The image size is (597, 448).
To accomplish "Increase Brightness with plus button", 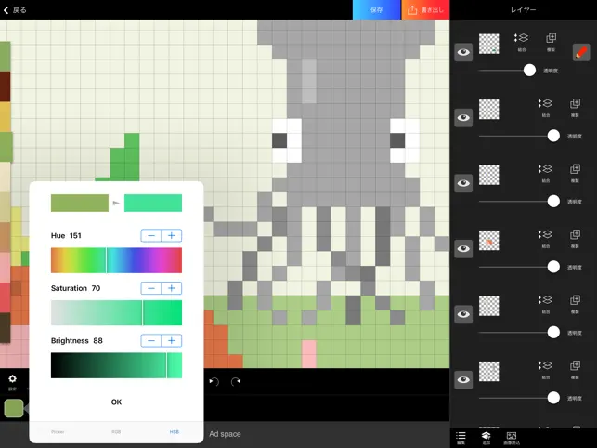I will (172, 340).
